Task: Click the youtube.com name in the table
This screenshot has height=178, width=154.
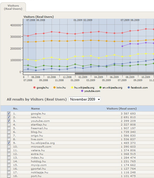Action: 40,121
